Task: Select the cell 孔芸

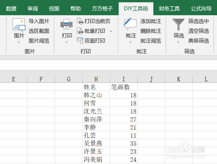Action: pyautogui.click(x=96, y=135)
